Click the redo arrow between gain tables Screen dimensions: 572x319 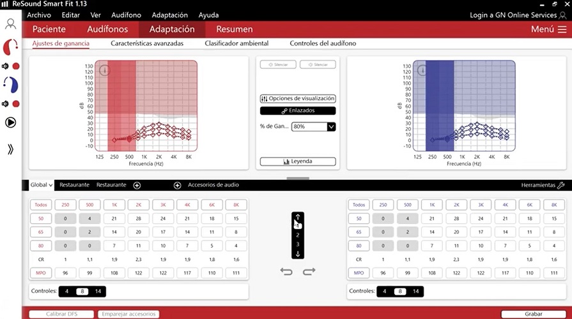[309, 271]
